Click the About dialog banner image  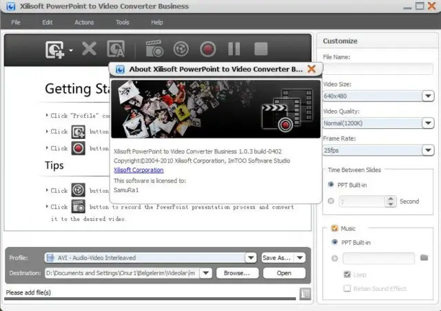216,109
